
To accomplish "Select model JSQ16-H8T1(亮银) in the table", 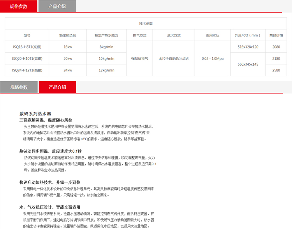I will click(27, 47).
